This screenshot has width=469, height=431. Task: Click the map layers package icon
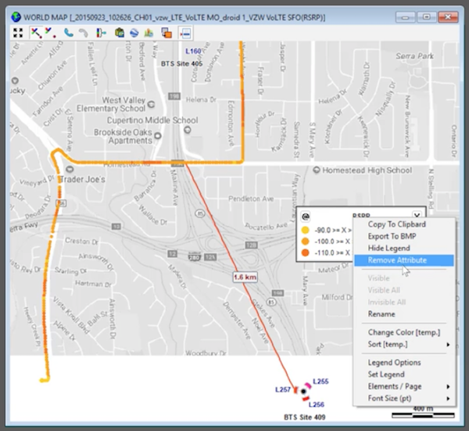tap(120, 33)
